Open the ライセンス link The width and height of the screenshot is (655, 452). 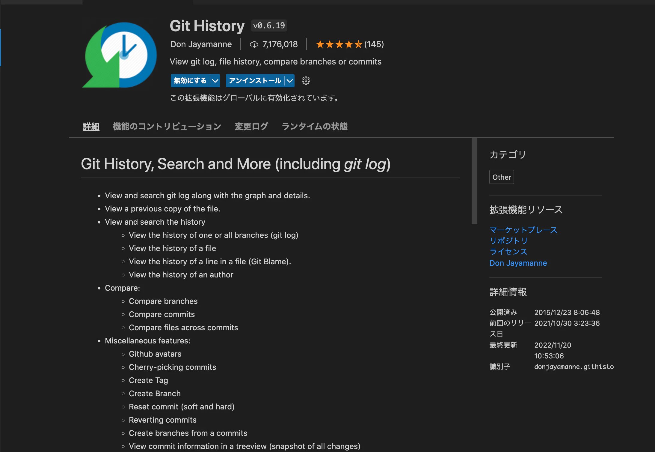(x=508, y=252)
